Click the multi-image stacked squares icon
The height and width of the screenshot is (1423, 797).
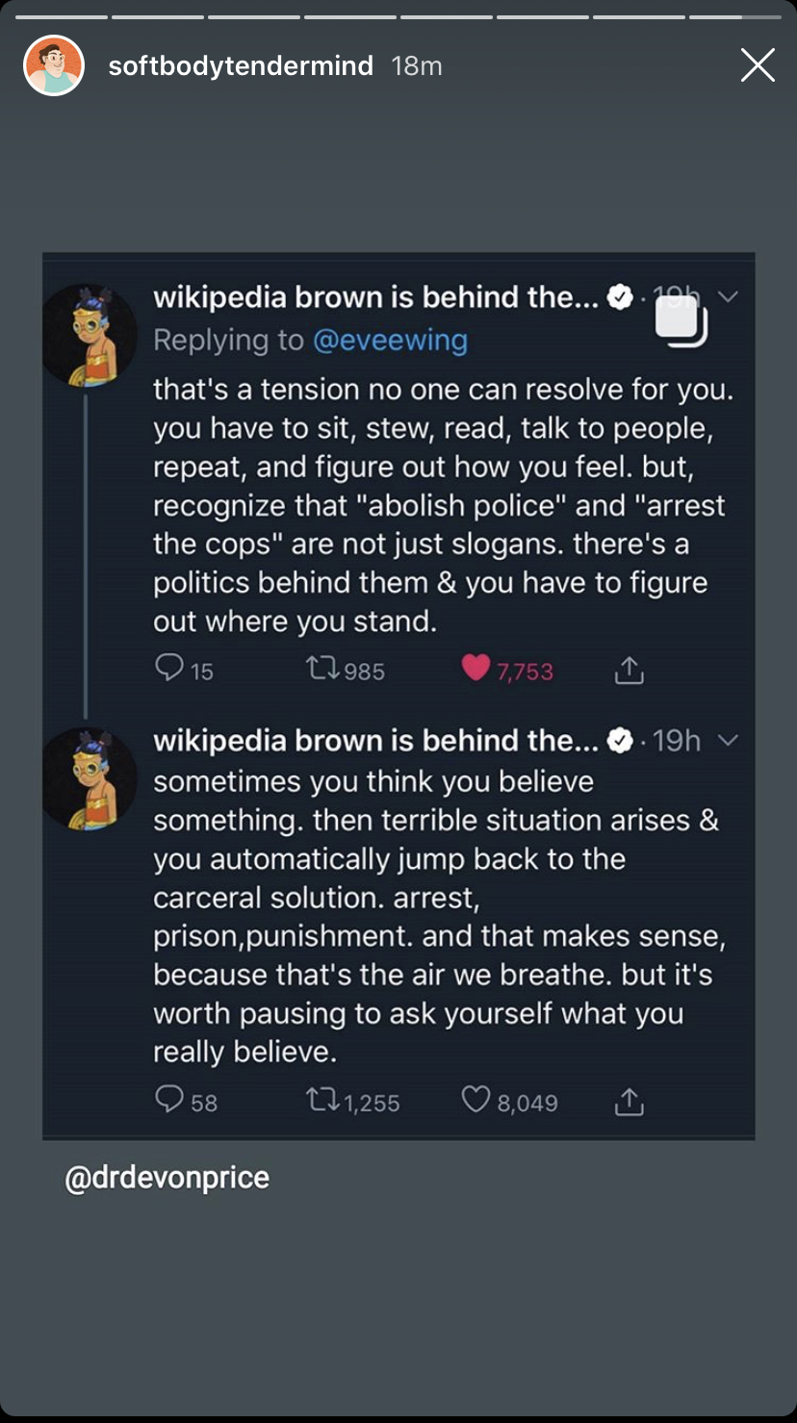click(x=681, y=320)
